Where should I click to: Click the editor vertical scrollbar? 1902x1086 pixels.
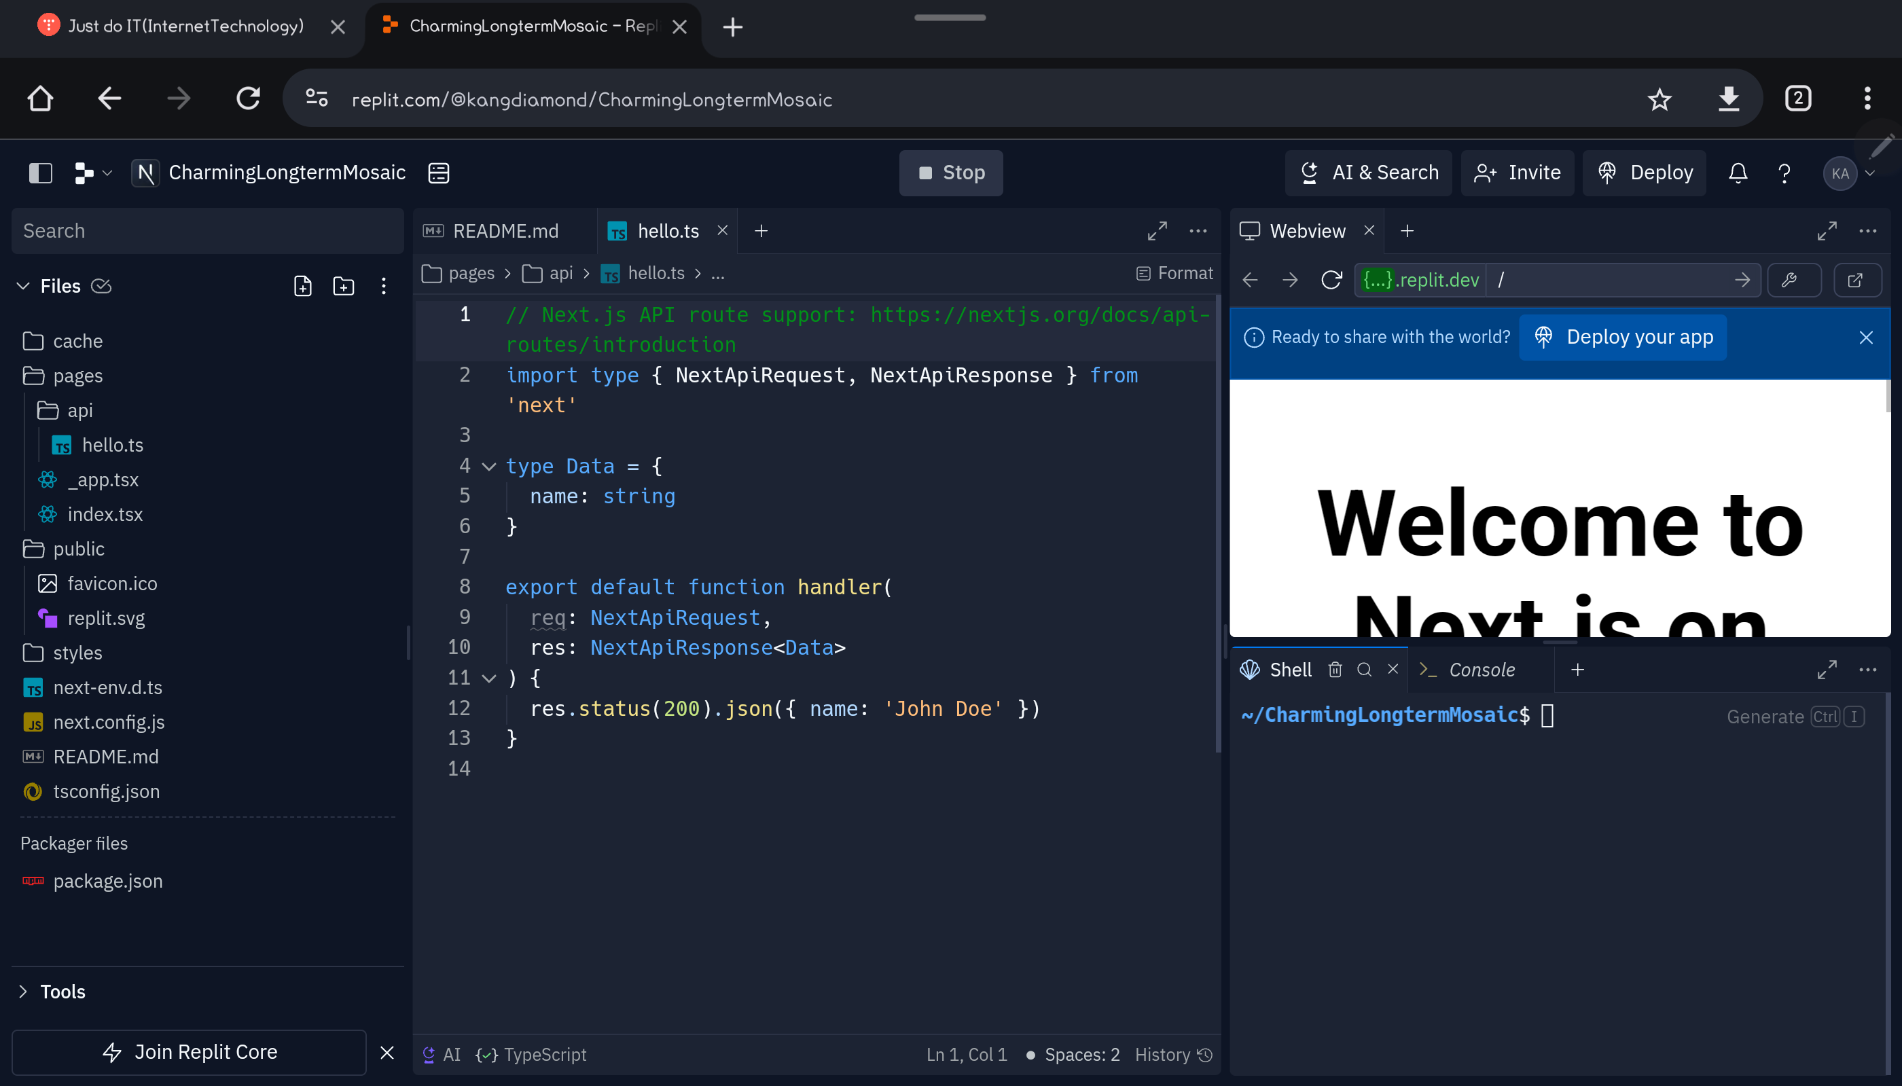point(1218,522)
